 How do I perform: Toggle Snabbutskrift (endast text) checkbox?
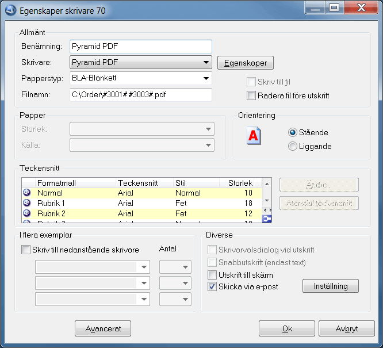click(x=212, y=262)
